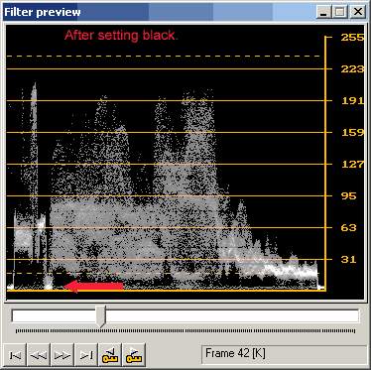Viewport: 371px width, 370px height.
Task: Click the tick mark ruler below slider
Action: [x=185, y=331]
